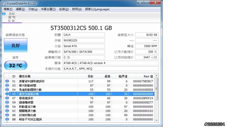Select the raw value 0000075B58C7
The width and height of the screenshot is (227, 127).
pyautogui.click(x=143, y=81)
